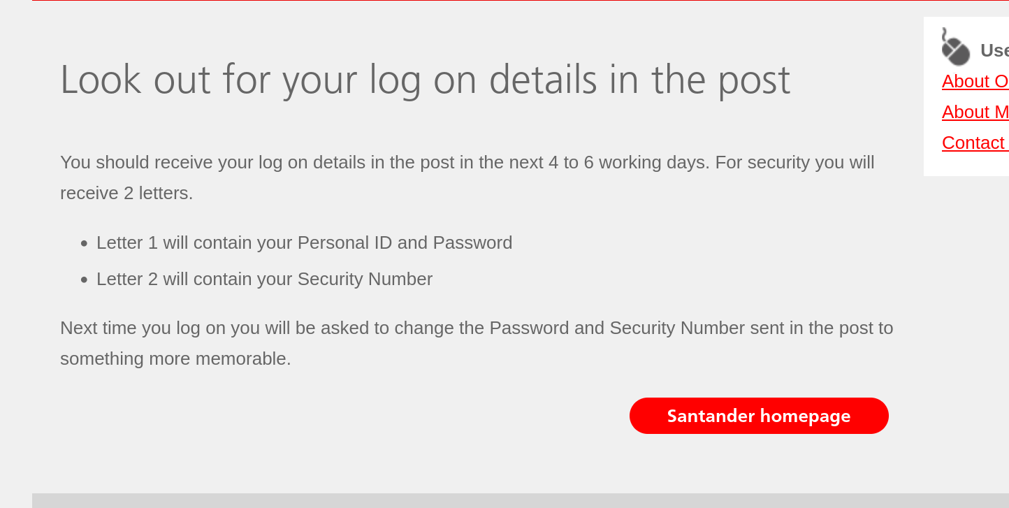This screenshot has width=1009, height=508.
Task: Open the Contact link in sidebar
Action: (x=975, y=143)
